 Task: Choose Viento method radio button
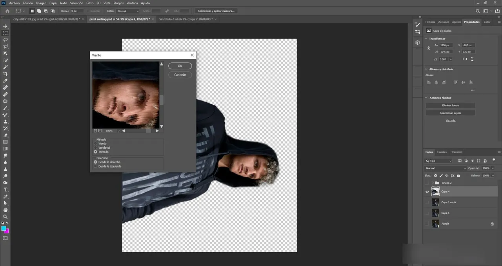(95, 144)
